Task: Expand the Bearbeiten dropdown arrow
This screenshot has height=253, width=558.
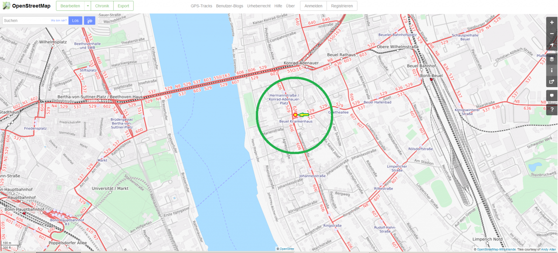Action: point(87,6)
